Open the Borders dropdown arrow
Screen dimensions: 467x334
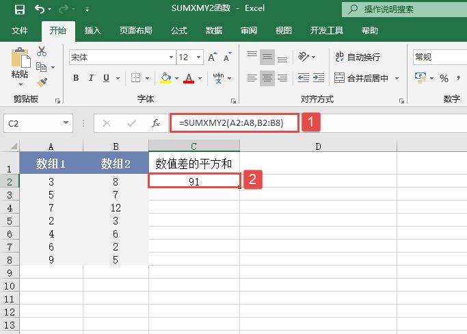coord(147,79)
